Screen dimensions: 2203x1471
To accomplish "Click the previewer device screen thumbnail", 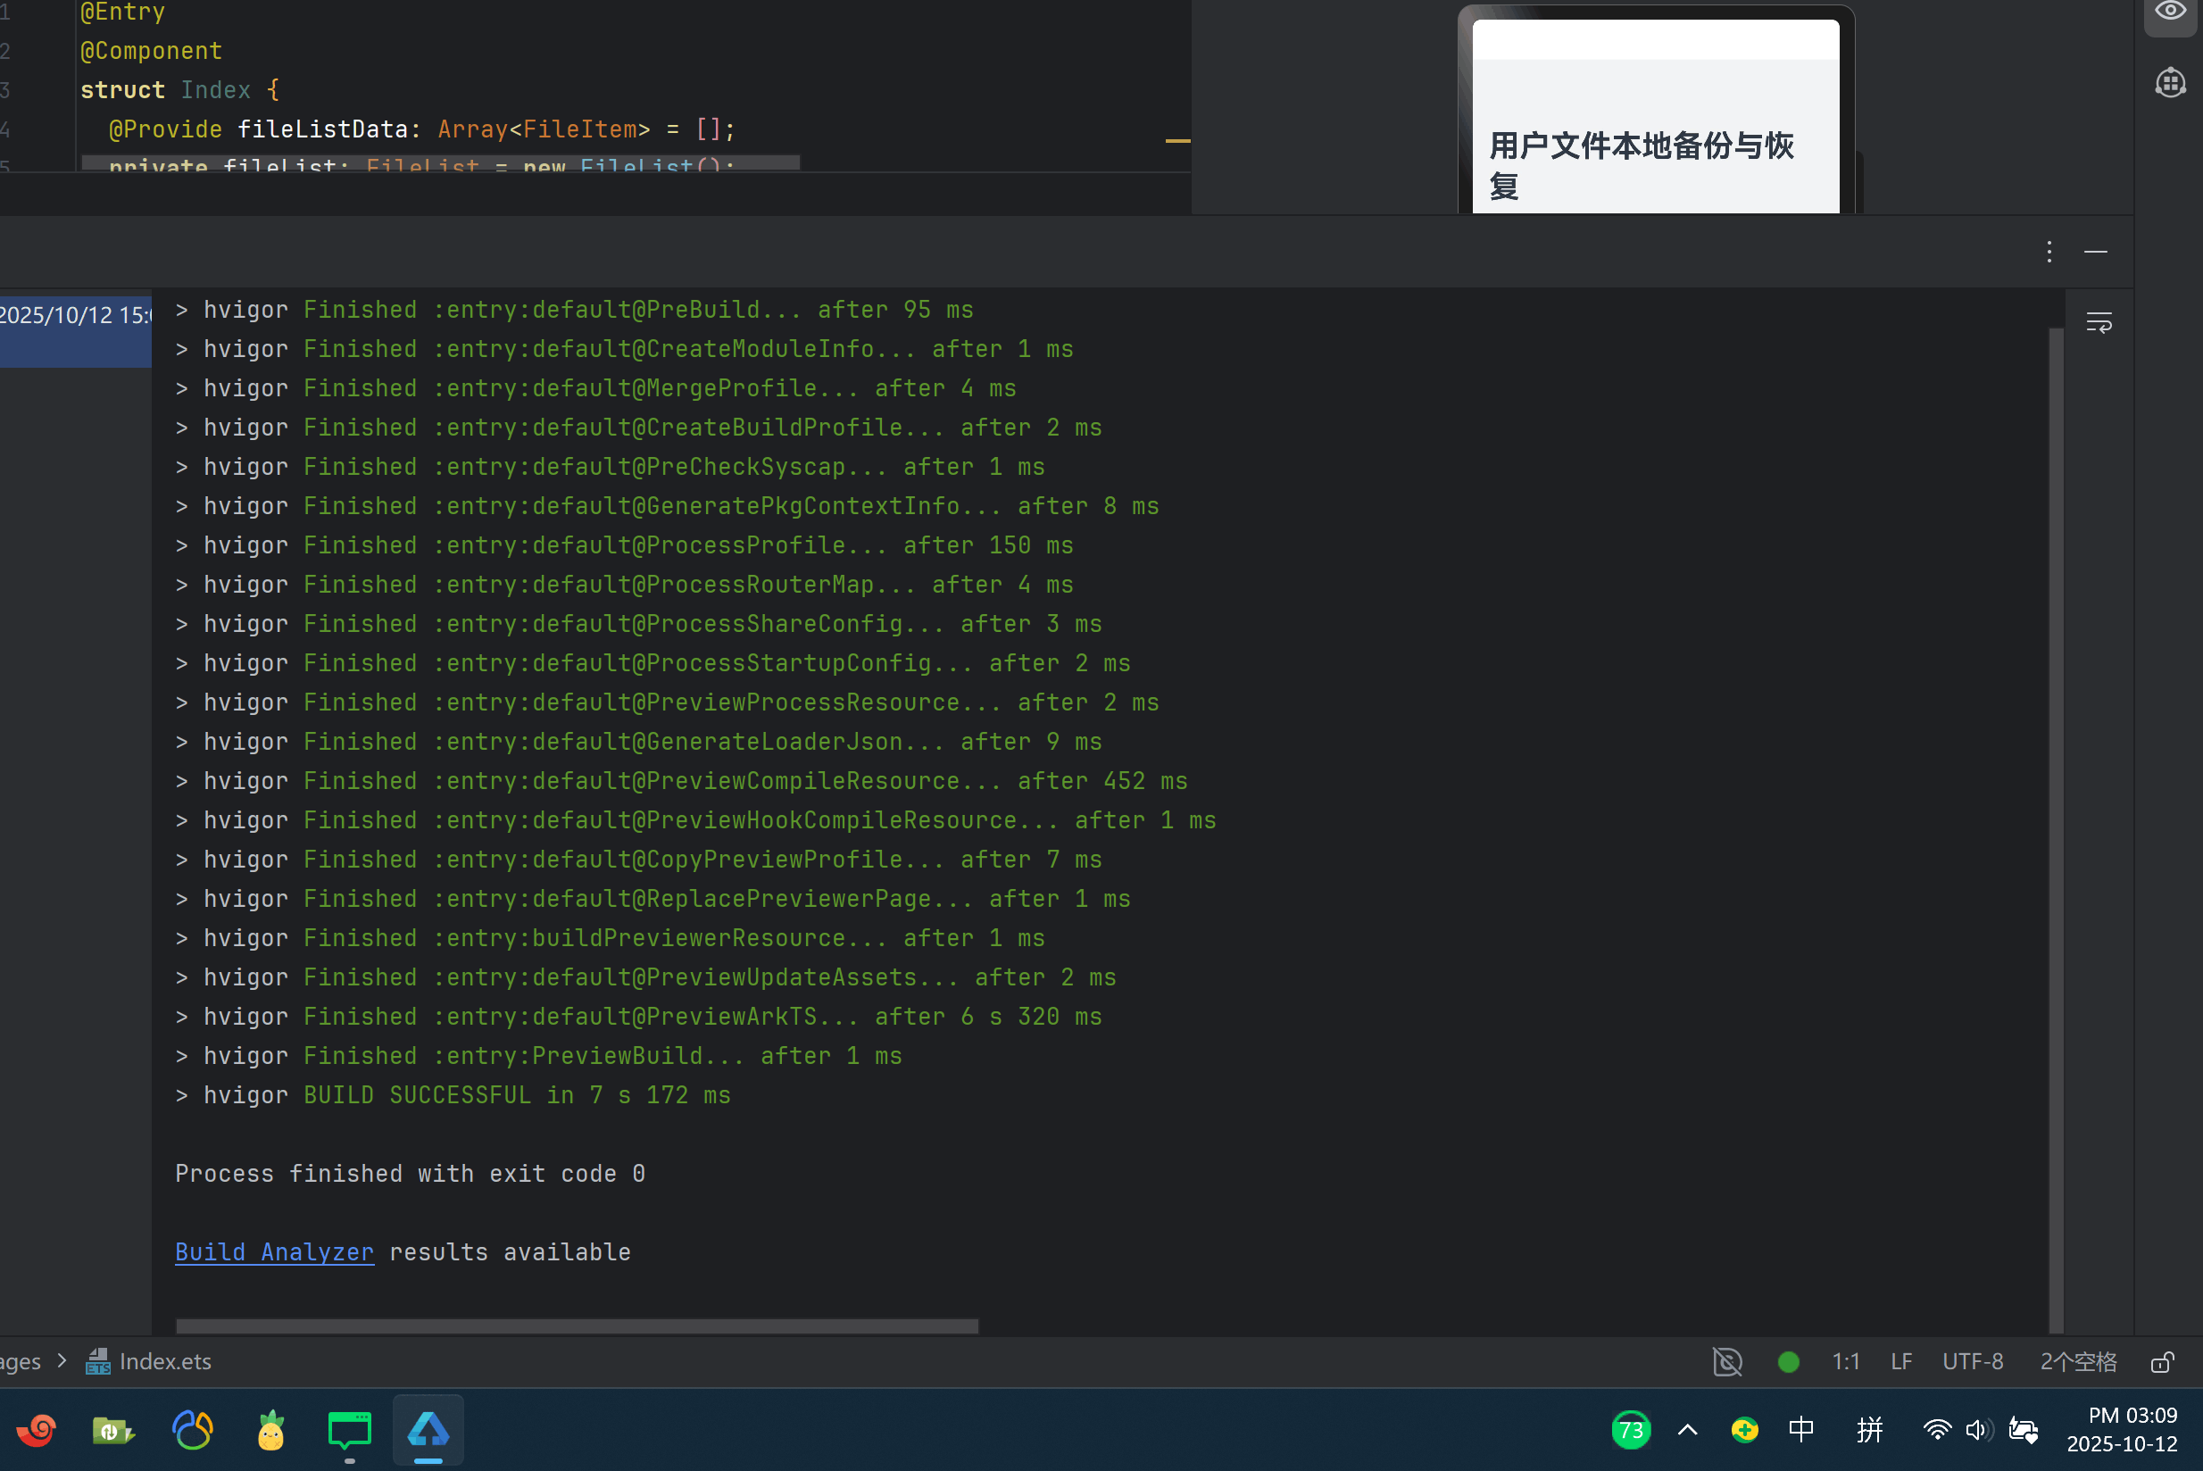I will (x=1655, y=117).
